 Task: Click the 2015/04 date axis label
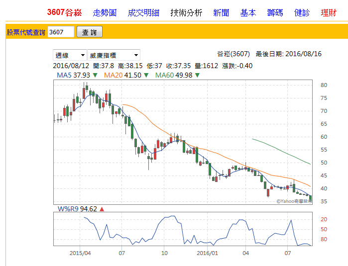click(80, 253)
